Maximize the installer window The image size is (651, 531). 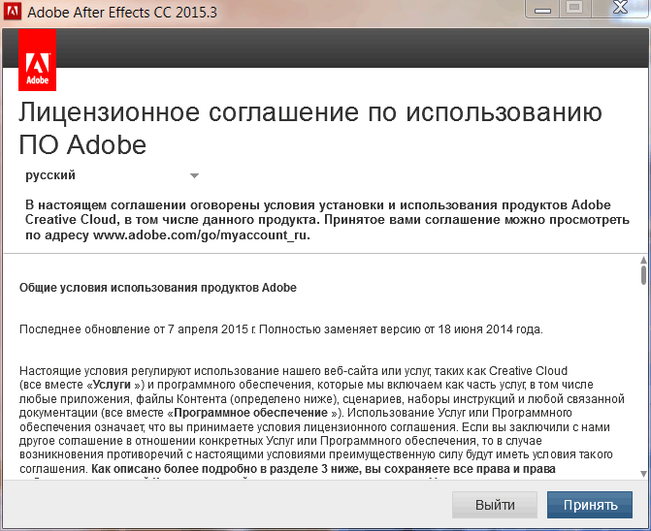574,8
